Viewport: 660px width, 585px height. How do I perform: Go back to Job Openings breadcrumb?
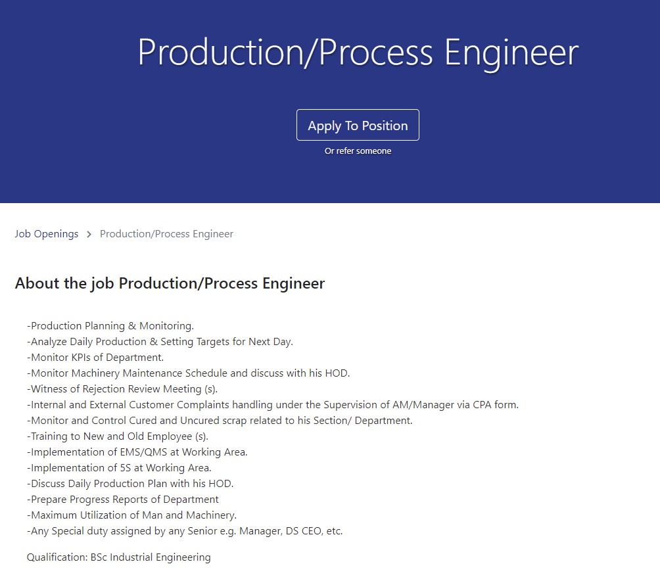[47, 234]
